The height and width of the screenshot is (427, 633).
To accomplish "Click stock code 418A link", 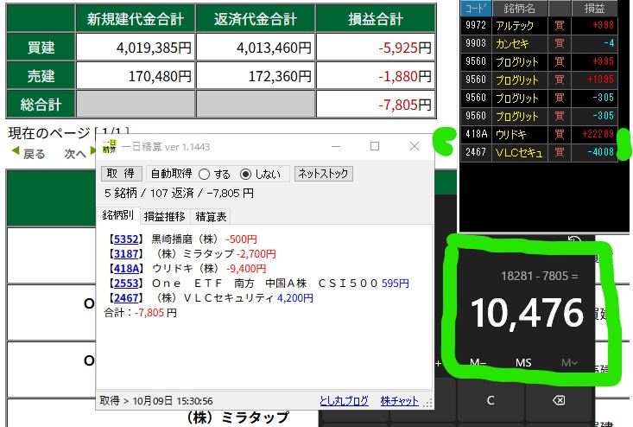I will [x=119, y=268].
